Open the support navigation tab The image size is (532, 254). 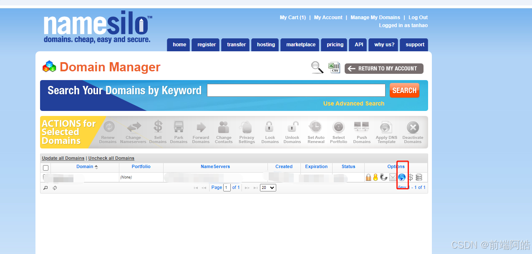coord(414,45)
